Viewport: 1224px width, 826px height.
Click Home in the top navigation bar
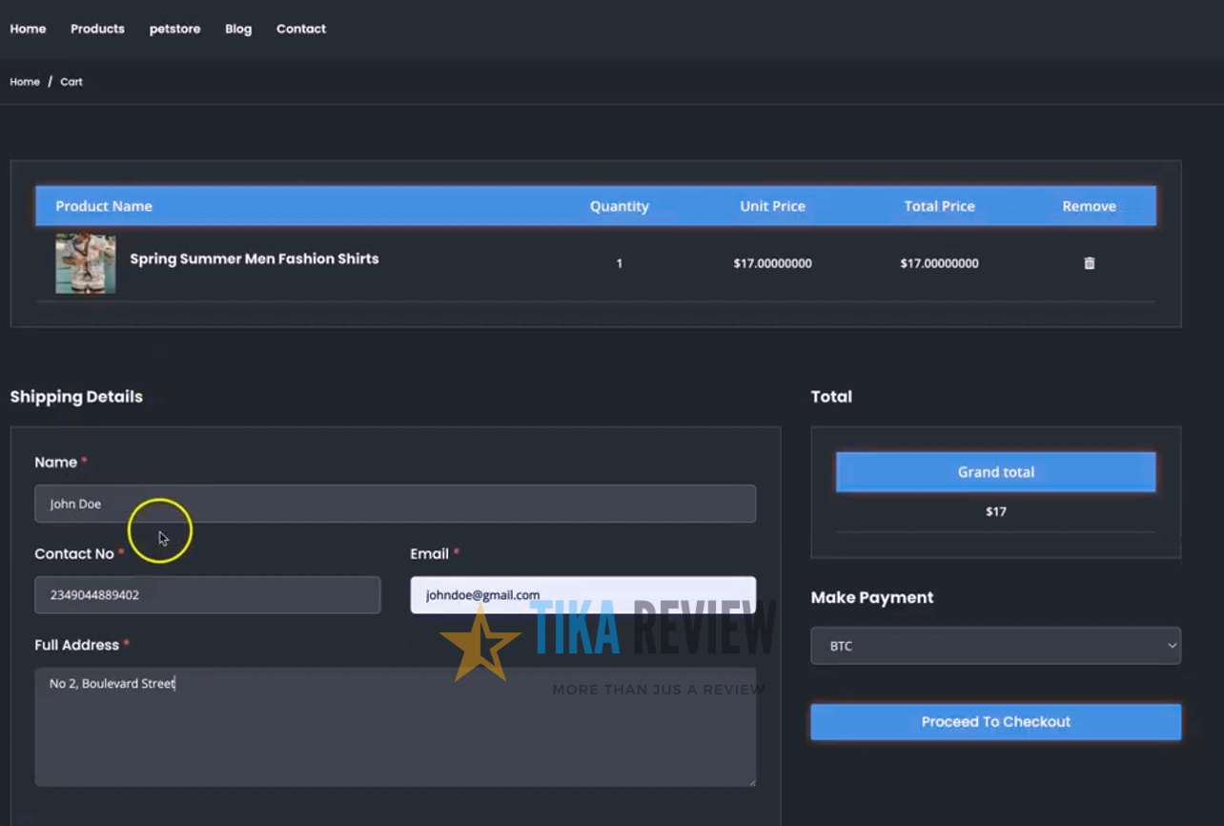tap(28, 29)
